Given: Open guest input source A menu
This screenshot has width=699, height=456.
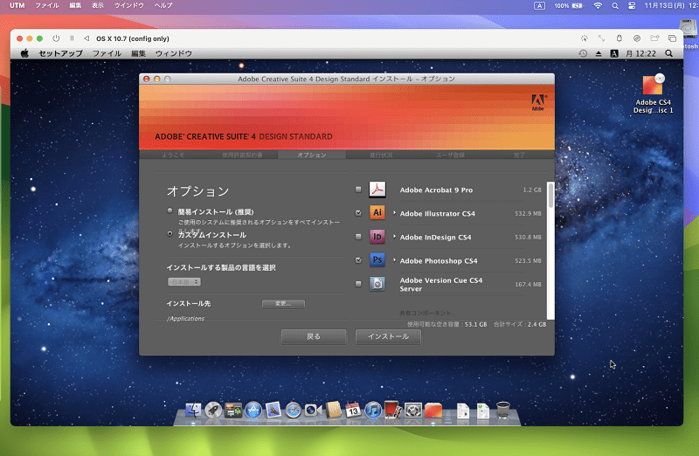Looking at the screenshot, I should (614, 53).
